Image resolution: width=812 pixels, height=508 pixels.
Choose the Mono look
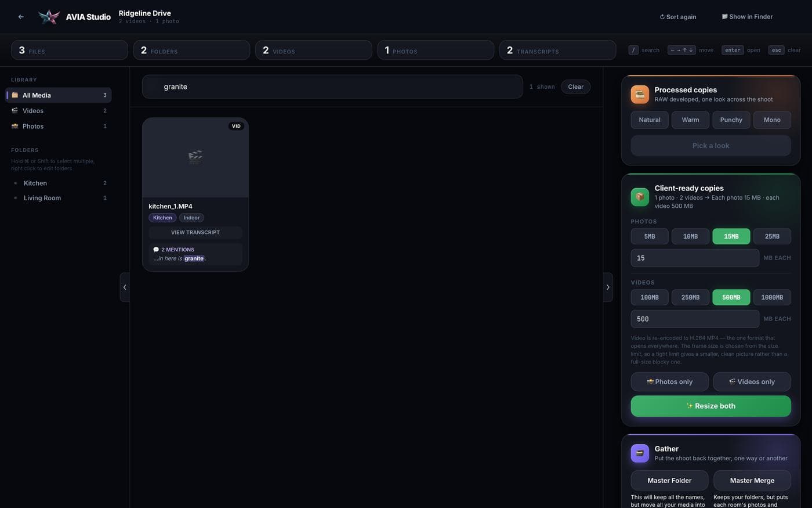(772, 120)
